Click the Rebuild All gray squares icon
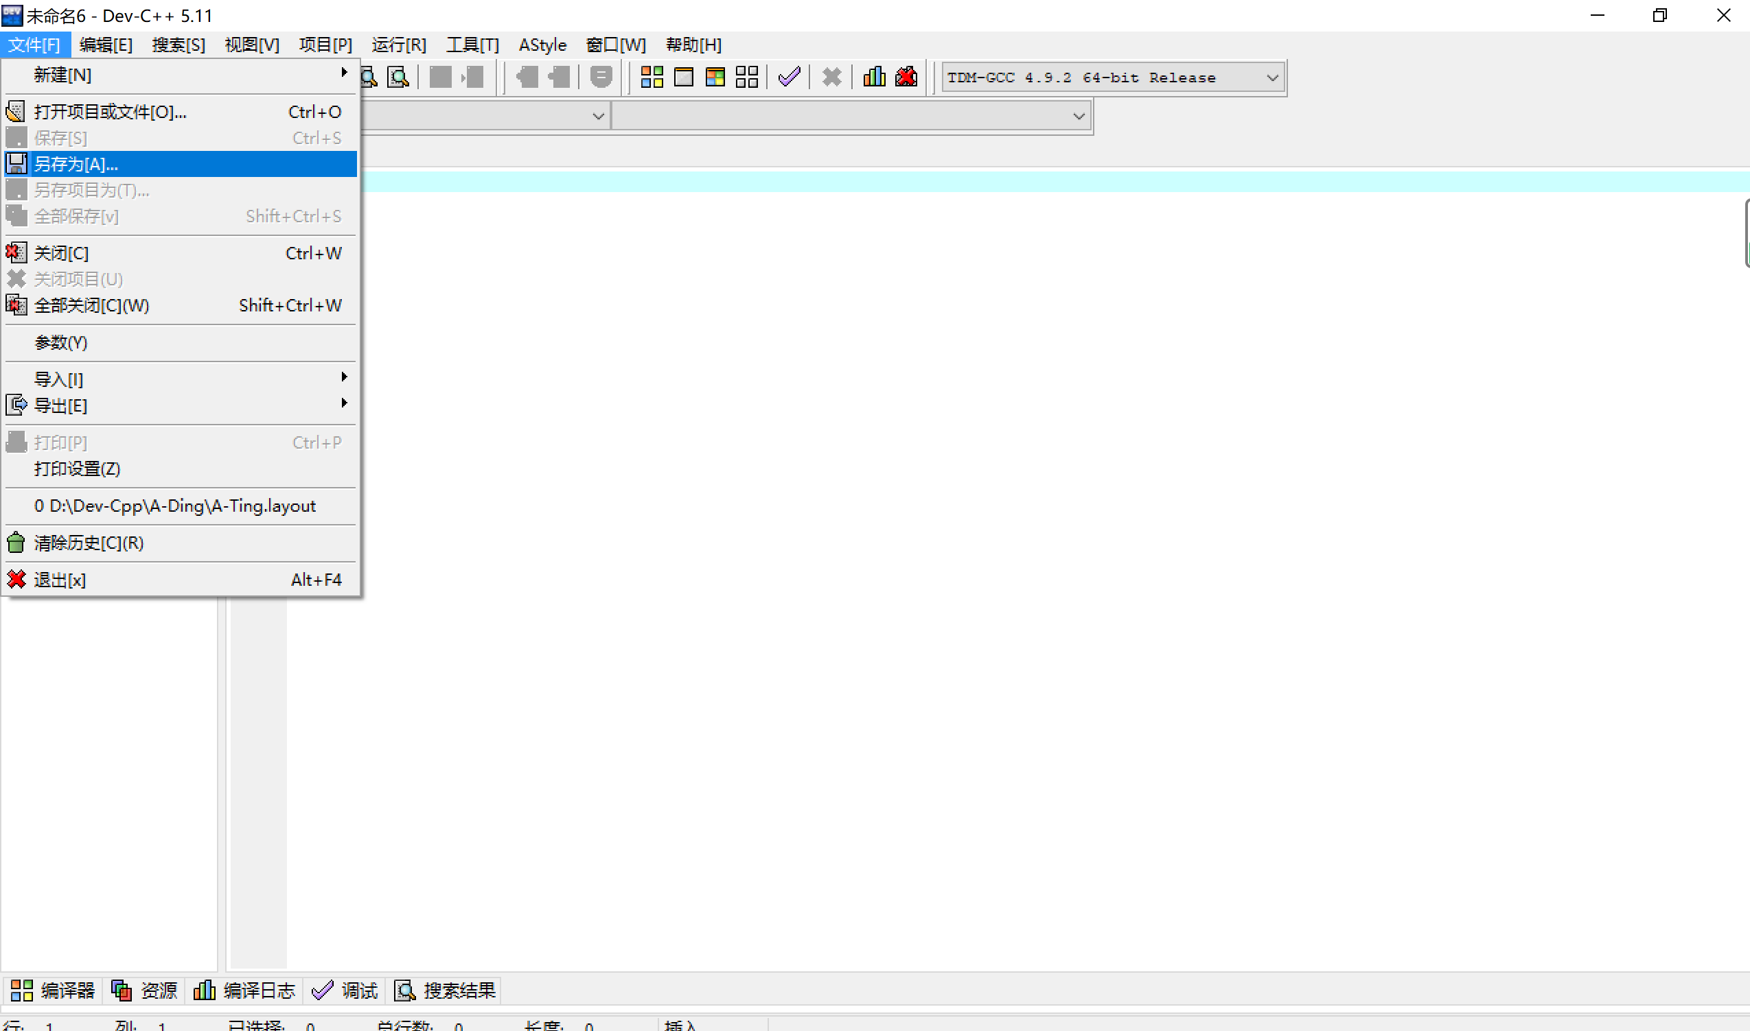This screenshot has height=1031, width=1750. 746,76
